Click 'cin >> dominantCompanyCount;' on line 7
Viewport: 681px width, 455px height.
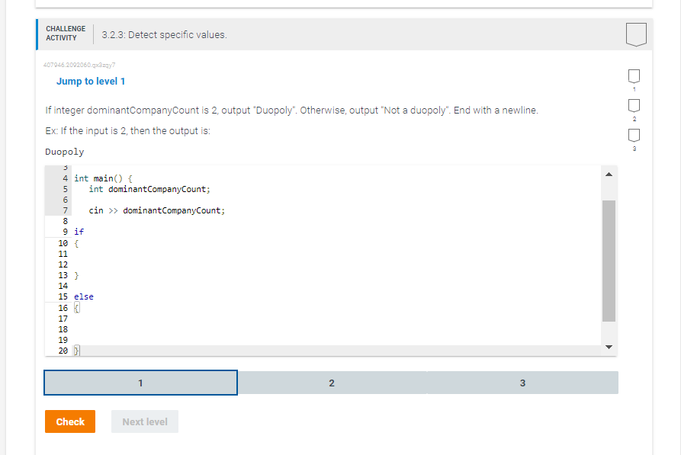pyautogui.click(x=157, y=210)
